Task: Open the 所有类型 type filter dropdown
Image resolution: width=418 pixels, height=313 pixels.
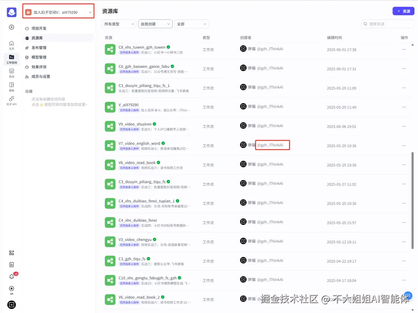Action: (x=118, y=24)
